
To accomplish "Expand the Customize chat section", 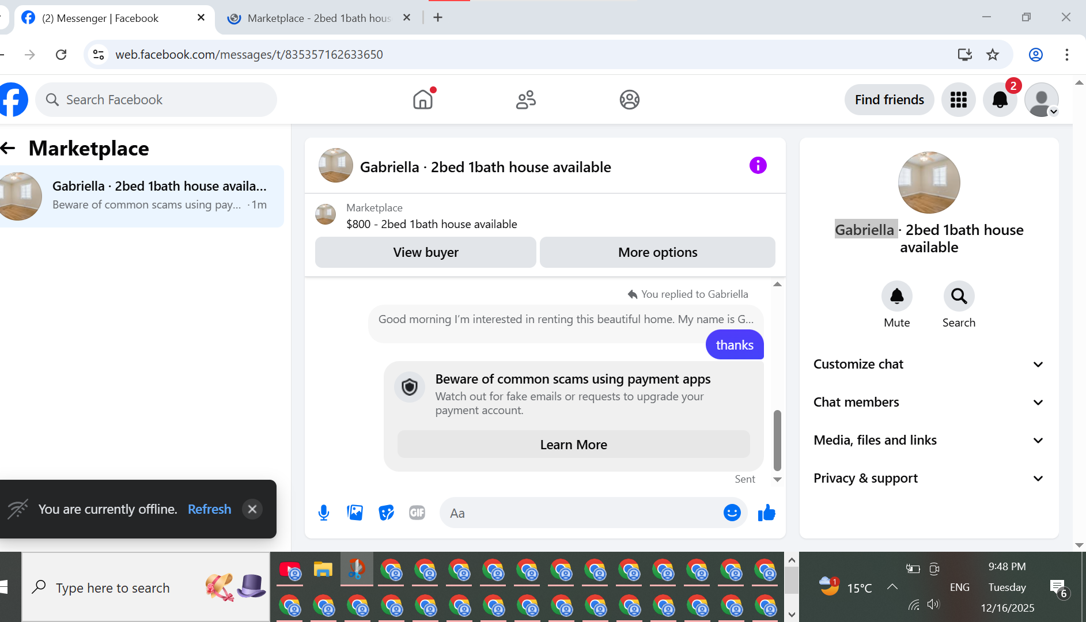I will pyautogui.click(x=929, y=365).
